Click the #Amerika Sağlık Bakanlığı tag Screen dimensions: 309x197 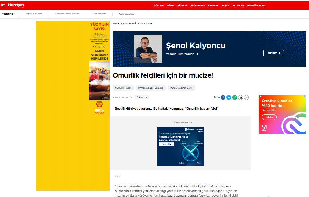click(x=151, y=88)
